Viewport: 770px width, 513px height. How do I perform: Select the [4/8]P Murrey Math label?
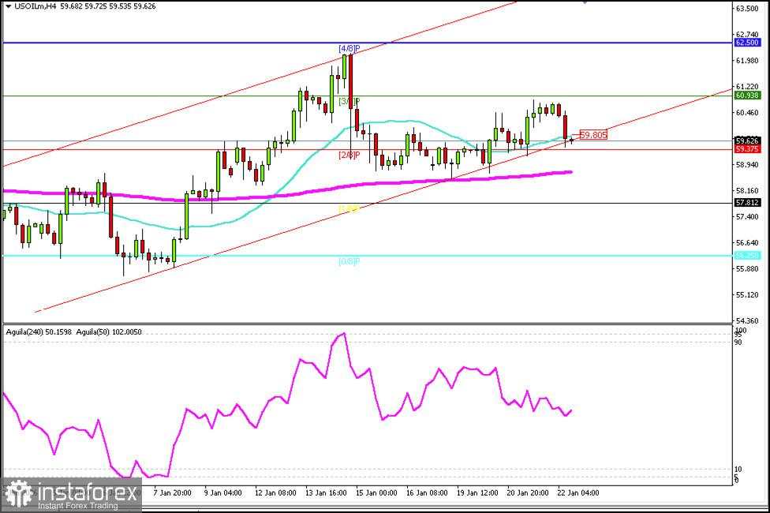point(347,47)
